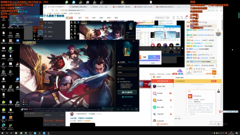This screenshot has width=240, height=135.
Task: Click the history clock icon in Douyu header
Action: (x=174, y=17)
